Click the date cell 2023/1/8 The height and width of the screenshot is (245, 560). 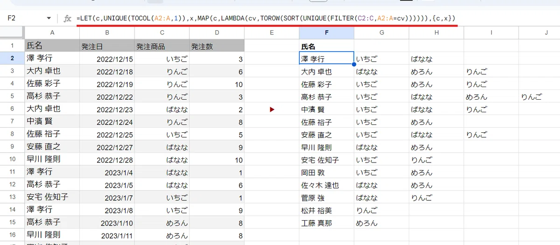pos(107,209)
